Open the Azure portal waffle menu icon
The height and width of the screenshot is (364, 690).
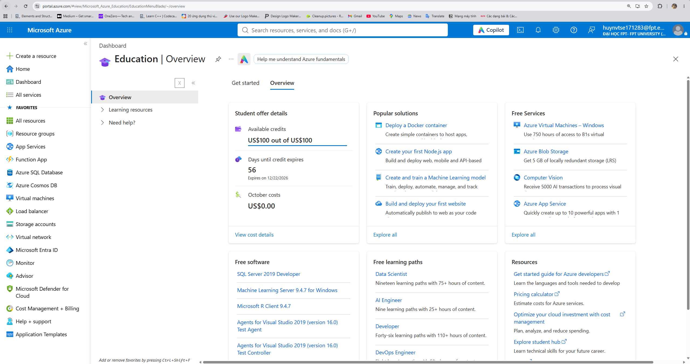click(10, 30)
